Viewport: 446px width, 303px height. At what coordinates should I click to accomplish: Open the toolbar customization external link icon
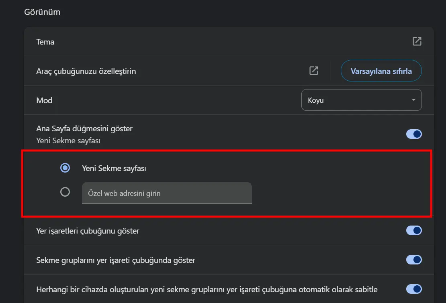click(313, 71)
